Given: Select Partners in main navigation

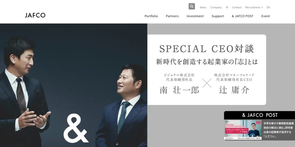Looking at the screenshot, I should click(x=172, y=16).
